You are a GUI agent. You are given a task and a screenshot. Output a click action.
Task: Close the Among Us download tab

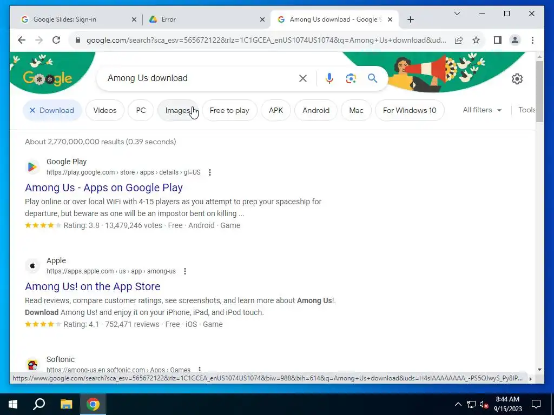pyautogui.click(x=390, y=20)
